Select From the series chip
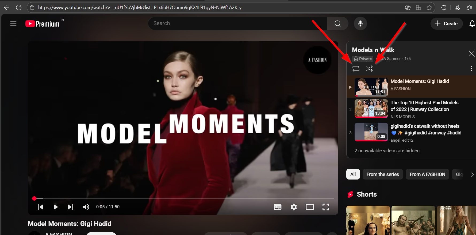 point(383,174)
